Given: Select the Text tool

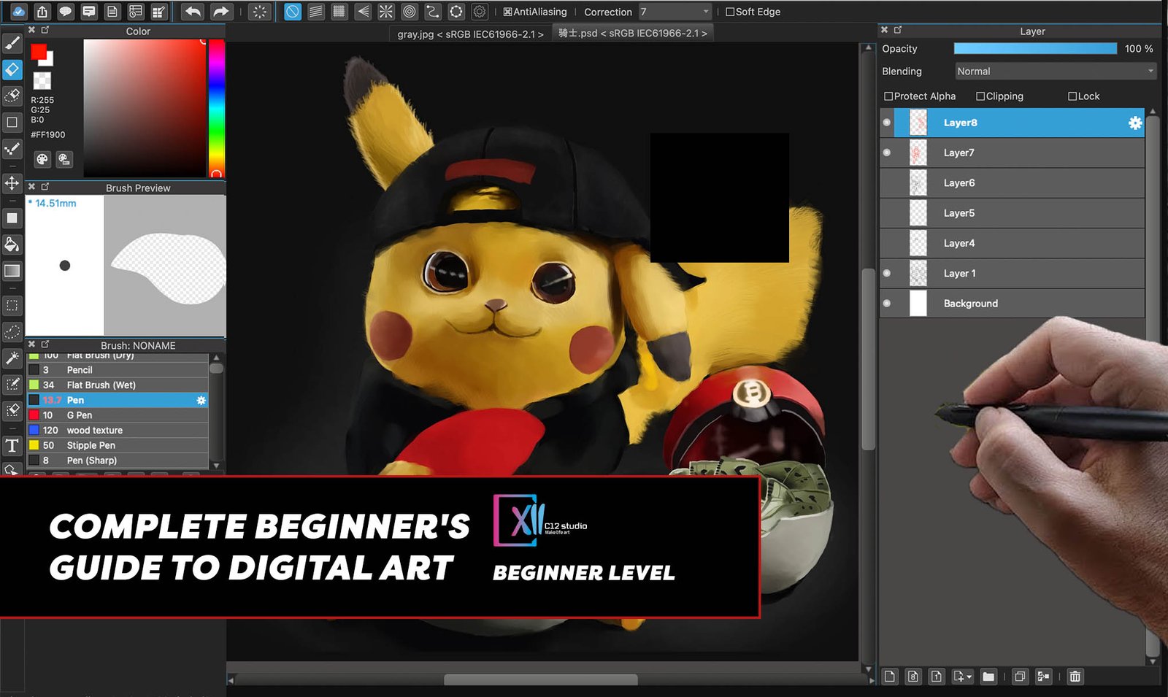Looking at the screenshot, I should (12, 445).
